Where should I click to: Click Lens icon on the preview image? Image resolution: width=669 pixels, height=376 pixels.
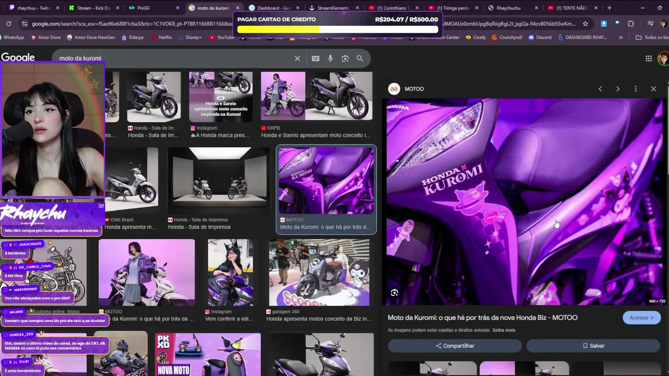click(x=395, y=292)
